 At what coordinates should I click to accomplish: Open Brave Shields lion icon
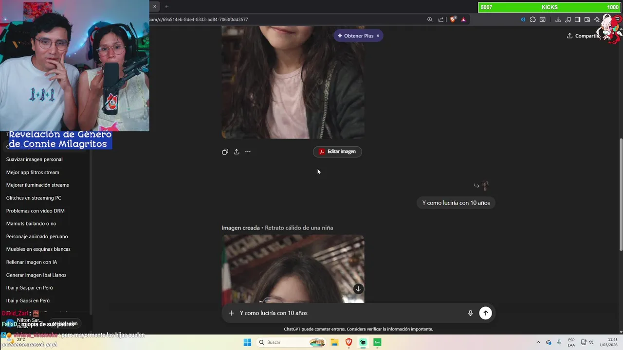453,19
